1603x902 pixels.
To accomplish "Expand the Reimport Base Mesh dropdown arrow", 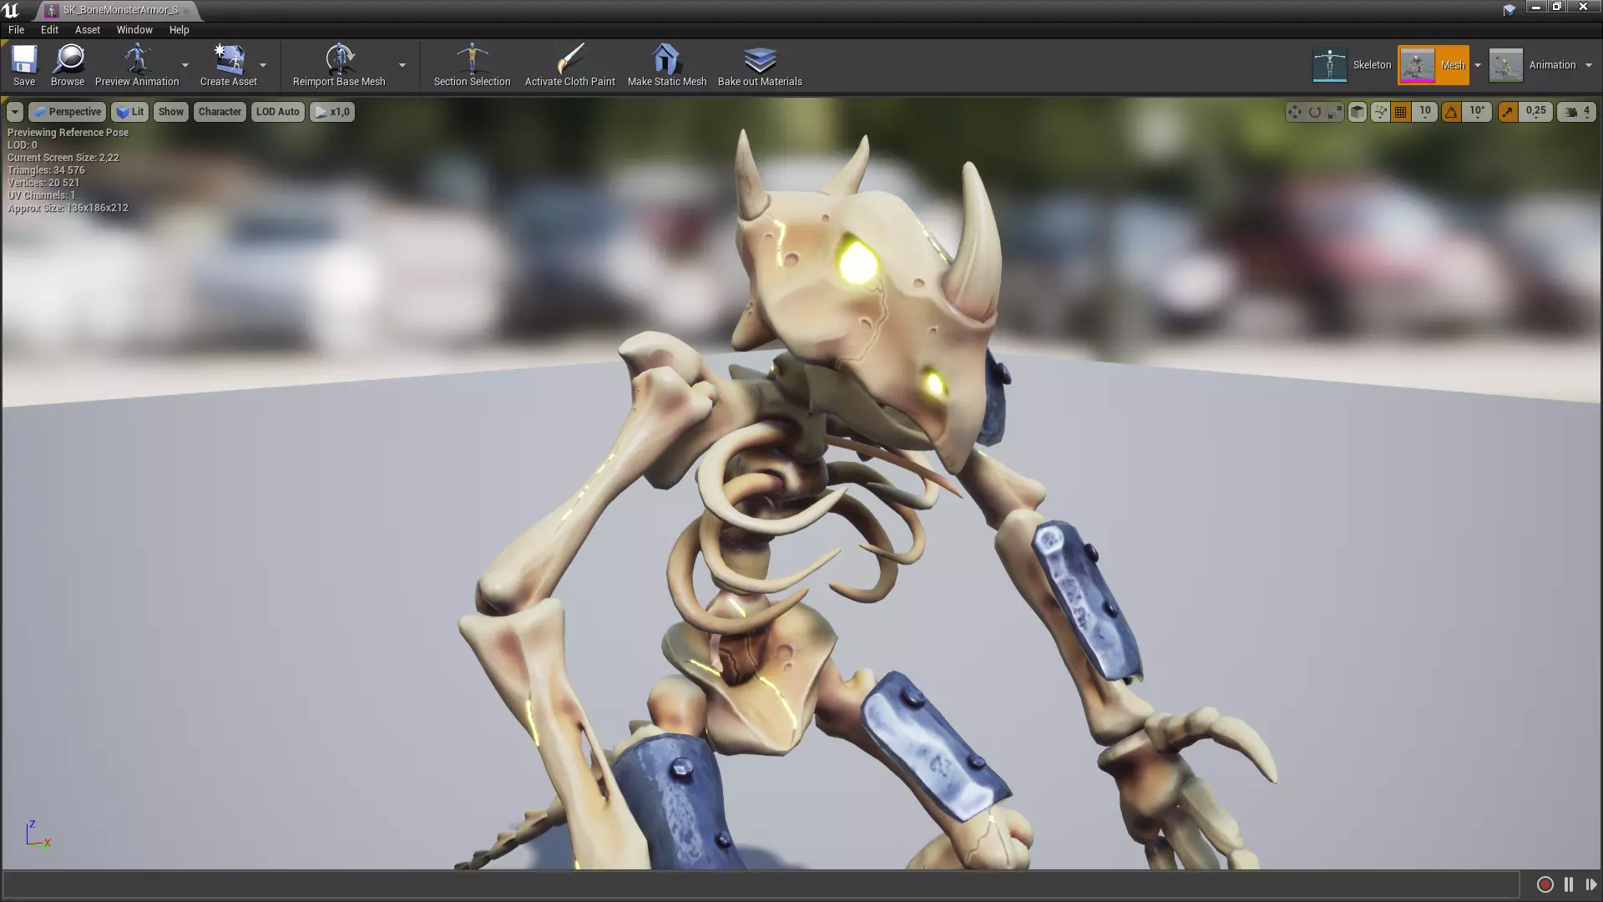I will pyautogui.click(x=402, y=65).
